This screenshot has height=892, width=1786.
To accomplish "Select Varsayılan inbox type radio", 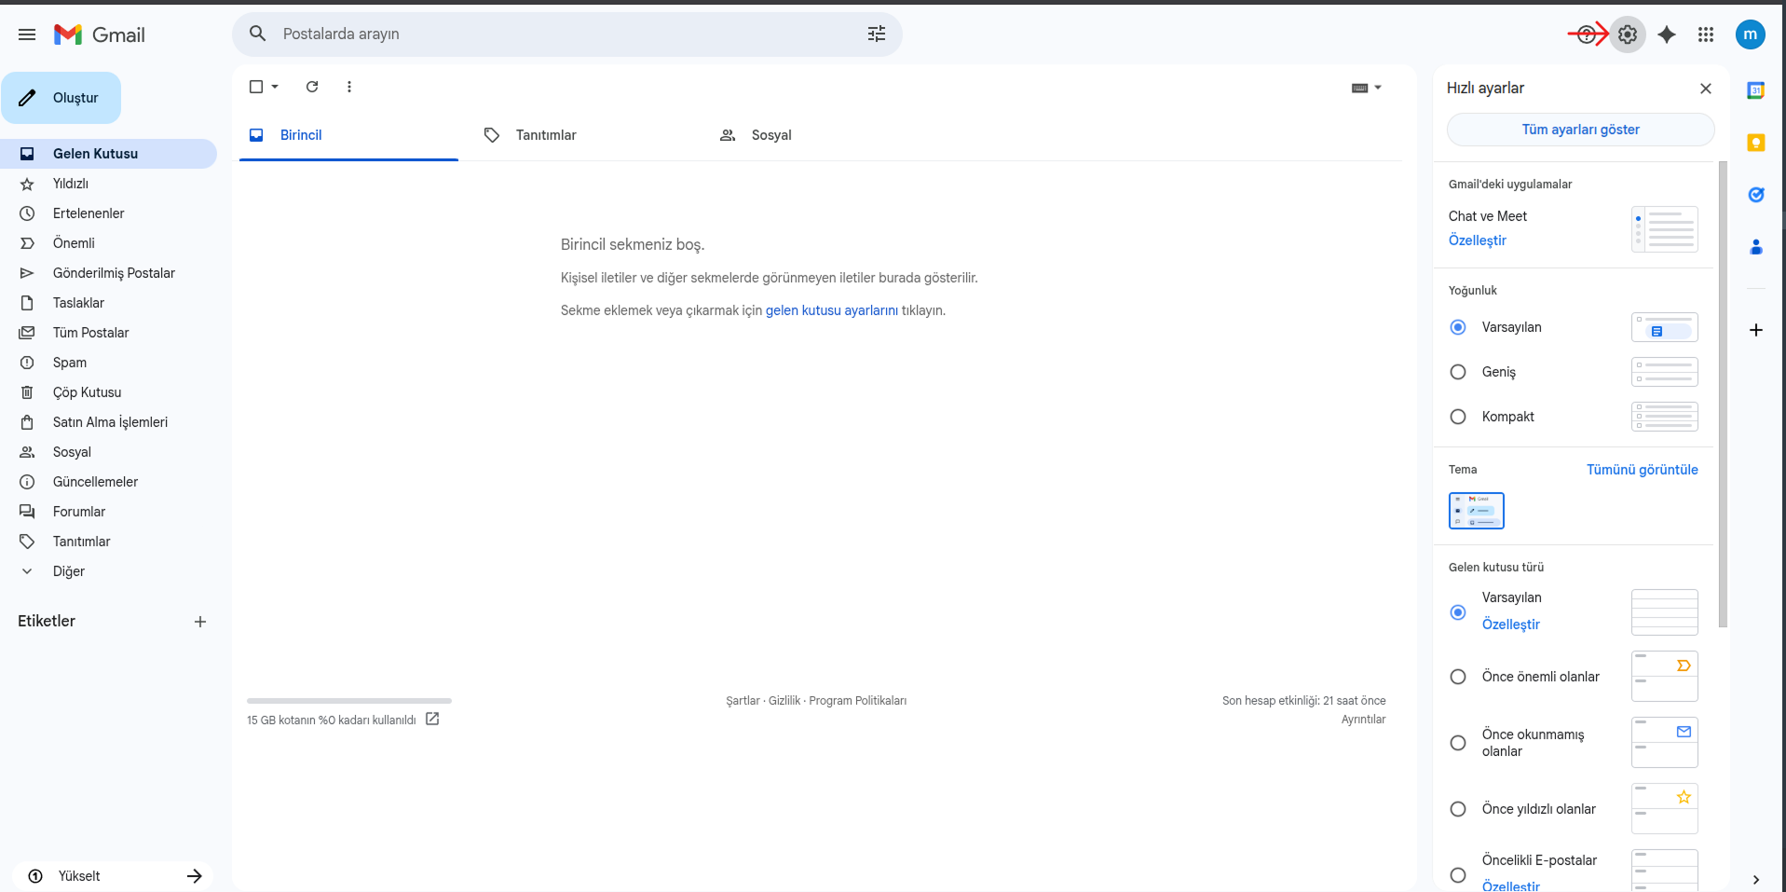I will (1458, 612).
